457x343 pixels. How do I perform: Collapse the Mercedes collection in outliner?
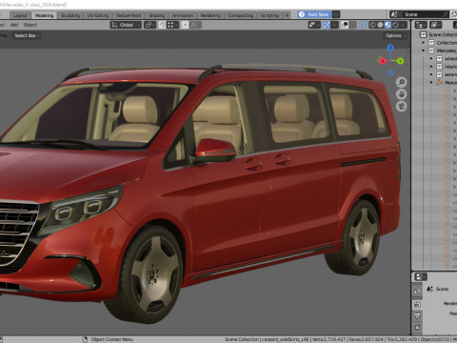[x=424, y=50]
